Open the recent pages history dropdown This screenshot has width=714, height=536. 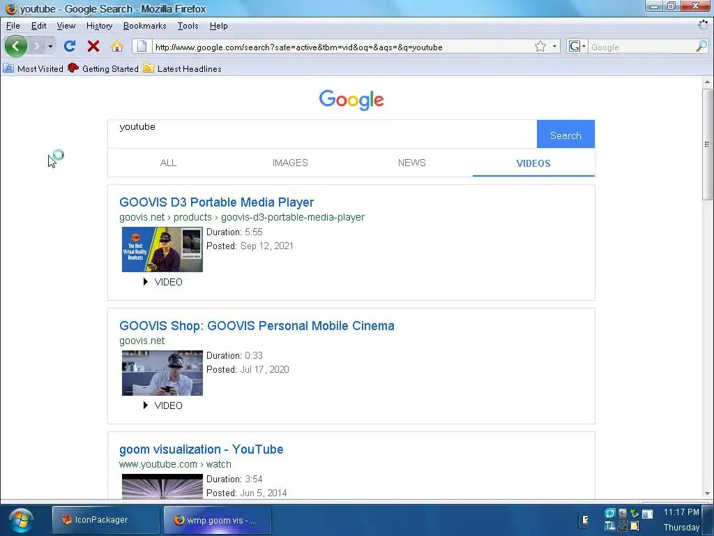[x=50, y=47]
